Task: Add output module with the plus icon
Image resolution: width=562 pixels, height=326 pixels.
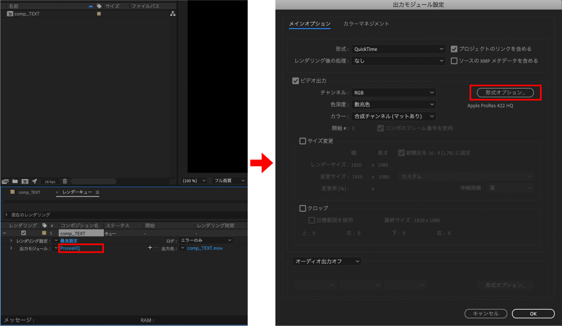Action: pyautogui.click(x=150, y=247)
